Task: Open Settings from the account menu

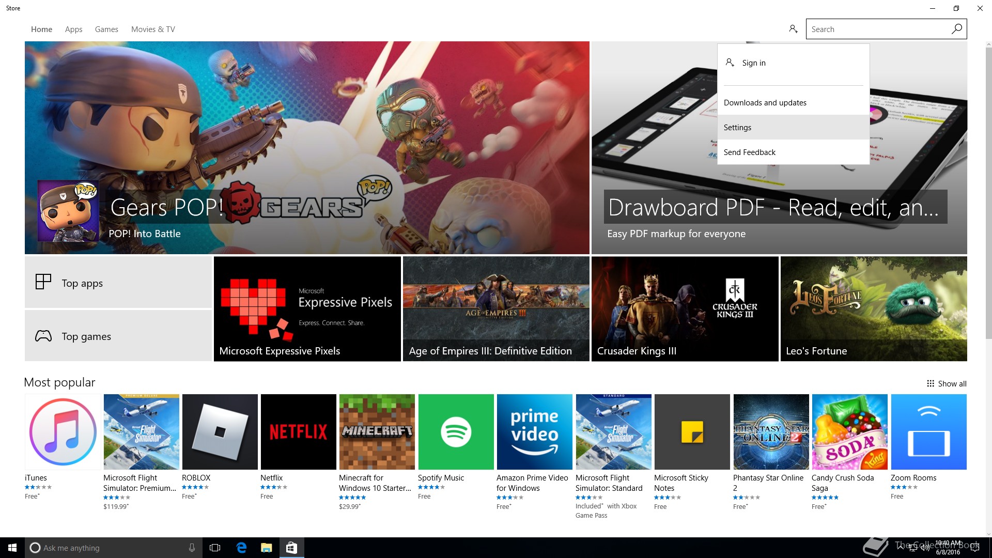Action: point(793,127)
